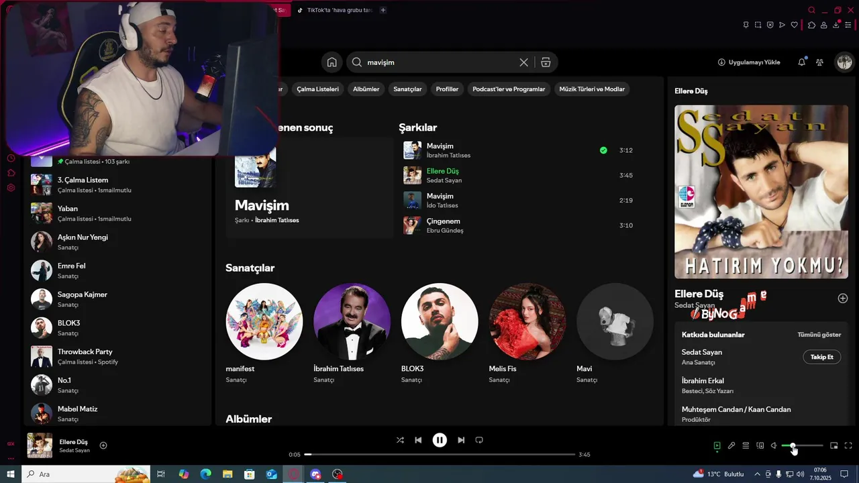
Task: Clear the search text with X icon
Action: pyautogui.click(x=523, y=62)
